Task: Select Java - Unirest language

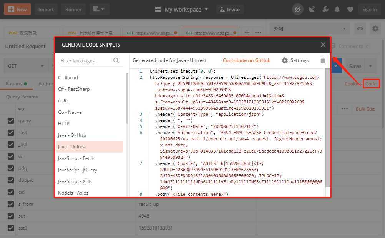Action: click(x=90, y=147)
